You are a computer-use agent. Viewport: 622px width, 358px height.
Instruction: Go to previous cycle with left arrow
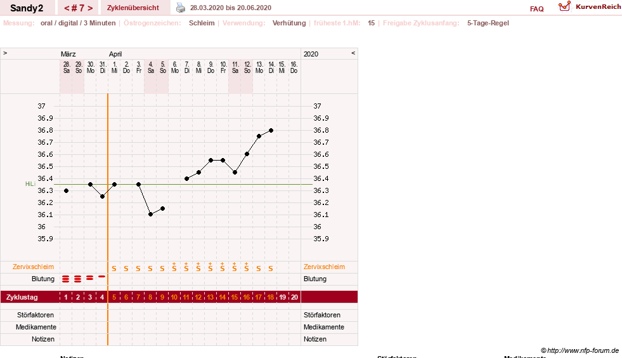[x=66, y=8]
